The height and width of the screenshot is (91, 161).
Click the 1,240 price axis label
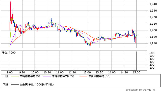coord(153,4)
